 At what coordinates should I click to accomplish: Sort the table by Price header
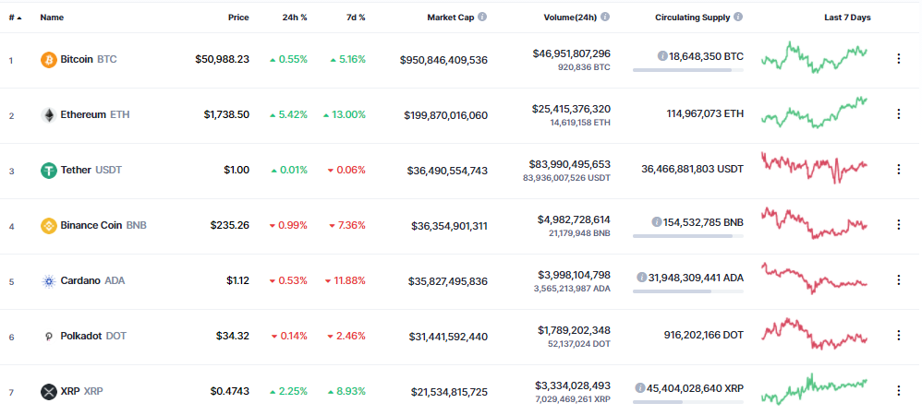pyautogui.click(x=238, y=18)
